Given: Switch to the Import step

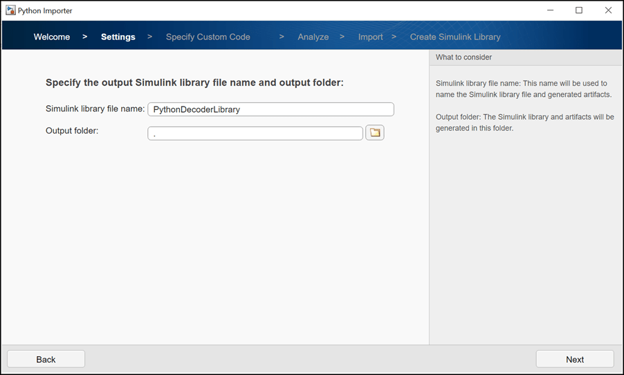Looking at the screenshot, I should (x=371, y=37).
